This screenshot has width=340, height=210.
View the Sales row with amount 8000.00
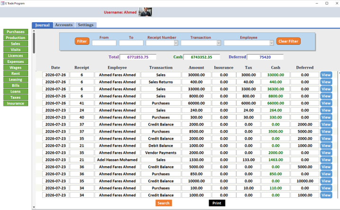(x=326, y=96)
